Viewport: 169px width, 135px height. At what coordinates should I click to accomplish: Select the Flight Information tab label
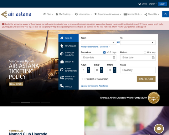(71, 70)
